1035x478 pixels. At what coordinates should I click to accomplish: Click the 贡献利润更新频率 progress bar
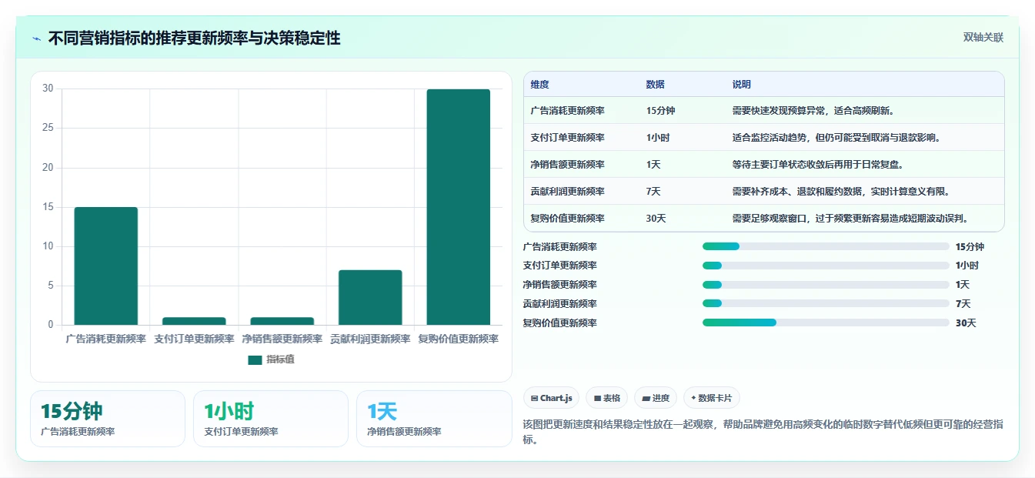click(x=826, y=304)
